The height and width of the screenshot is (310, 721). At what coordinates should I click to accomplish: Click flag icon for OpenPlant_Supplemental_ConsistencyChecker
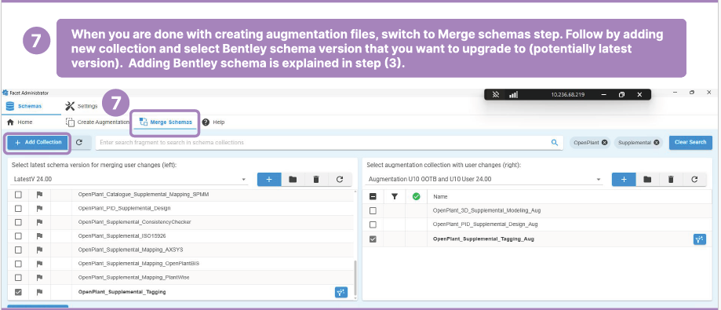[39, 222]
